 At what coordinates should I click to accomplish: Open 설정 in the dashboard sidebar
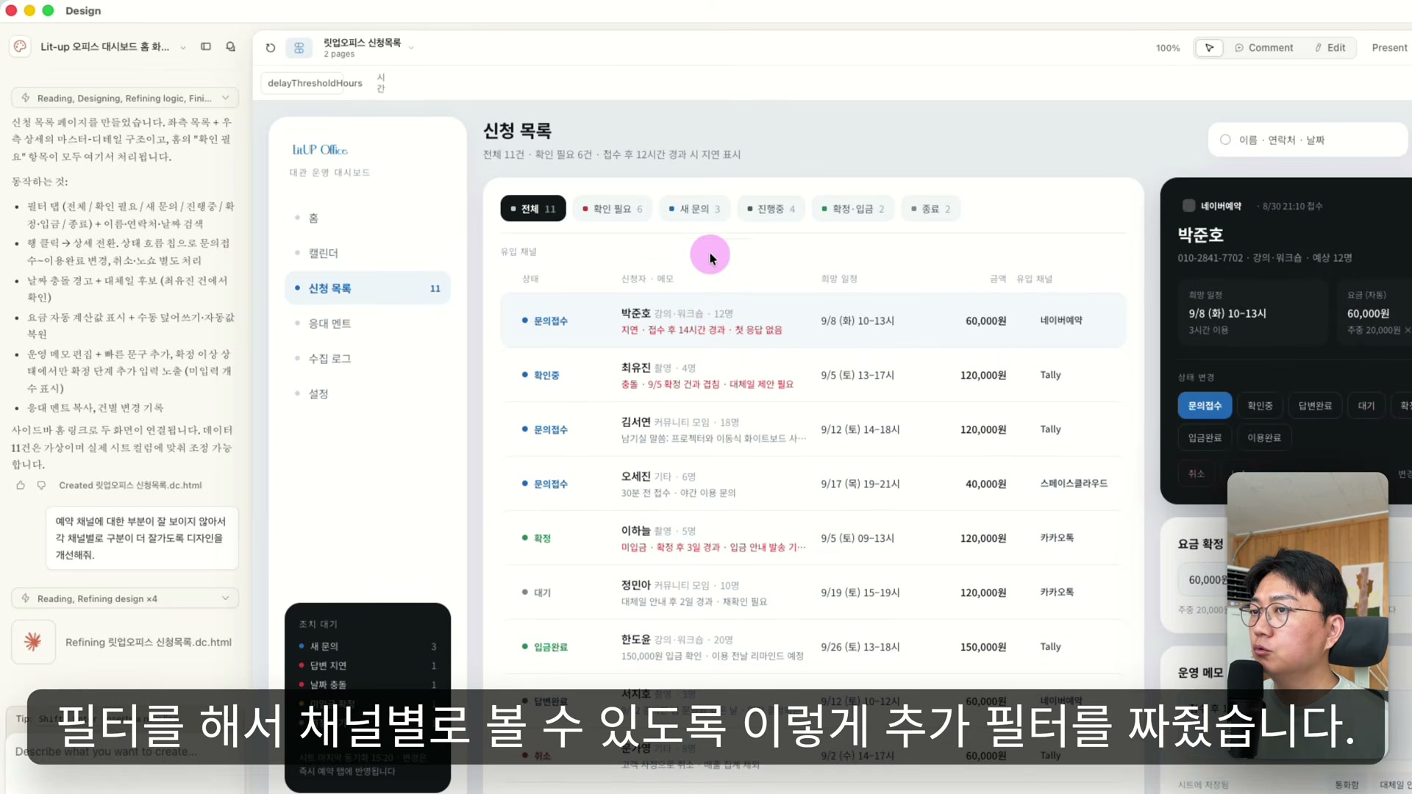[367, 394]
